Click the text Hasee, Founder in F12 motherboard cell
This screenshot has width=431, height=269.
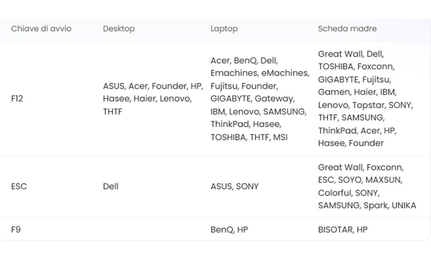(x=351, y=143)
